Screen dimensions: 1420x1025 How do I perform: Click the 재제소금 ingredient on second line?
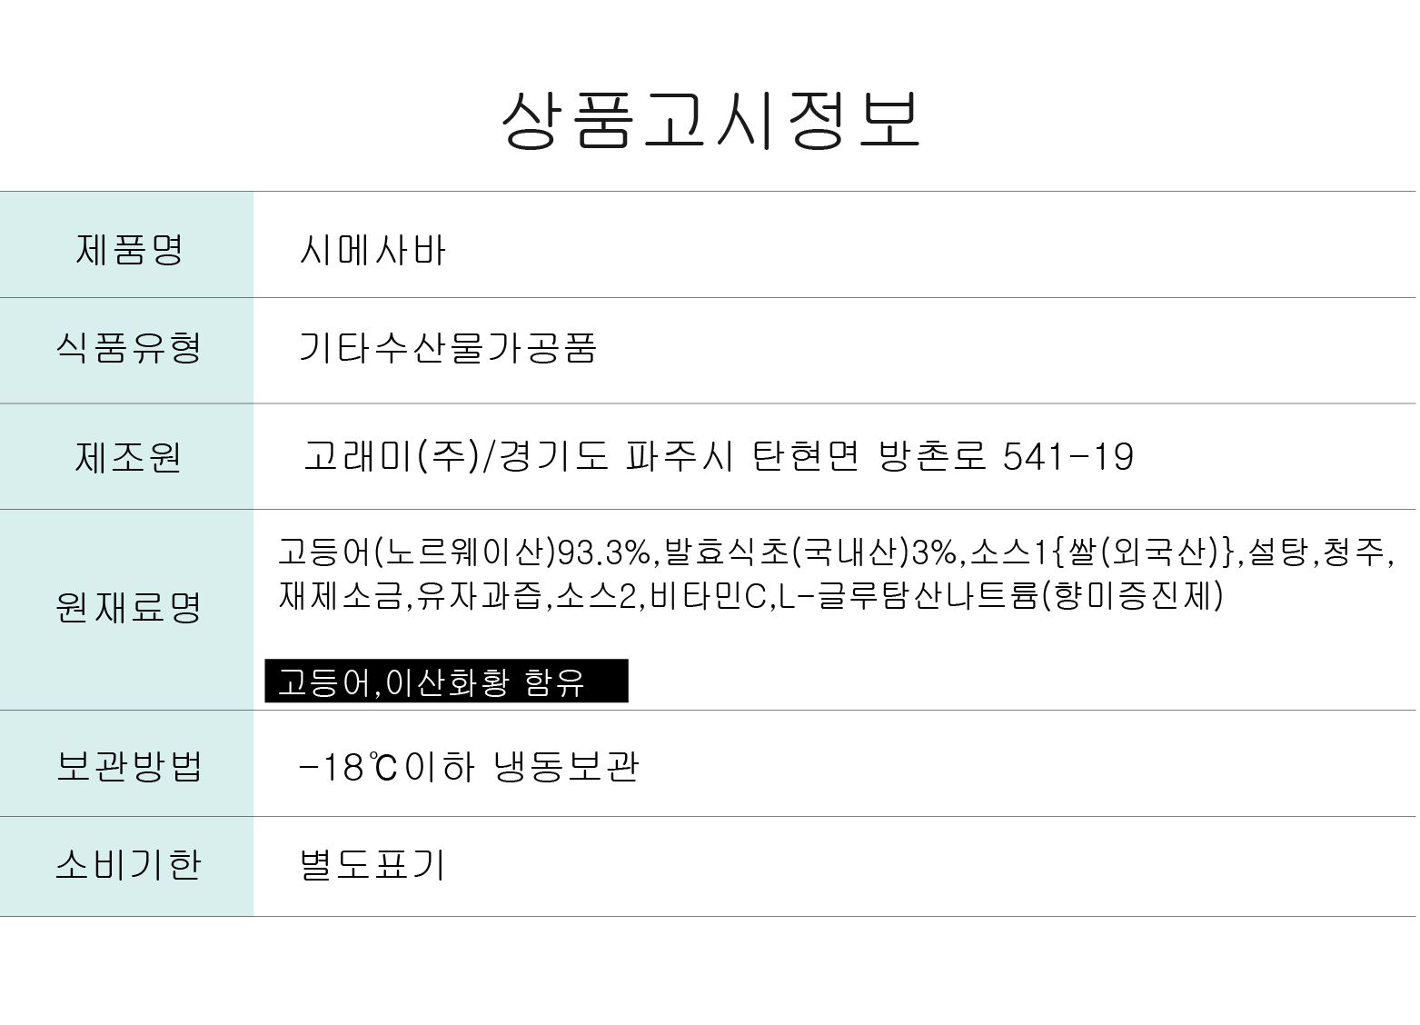(341, 596)
